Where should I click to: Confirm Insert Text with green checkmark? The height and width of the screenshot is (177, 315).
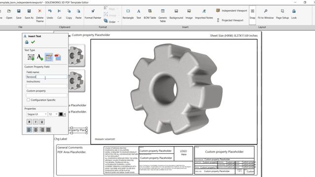click(33, 42)
